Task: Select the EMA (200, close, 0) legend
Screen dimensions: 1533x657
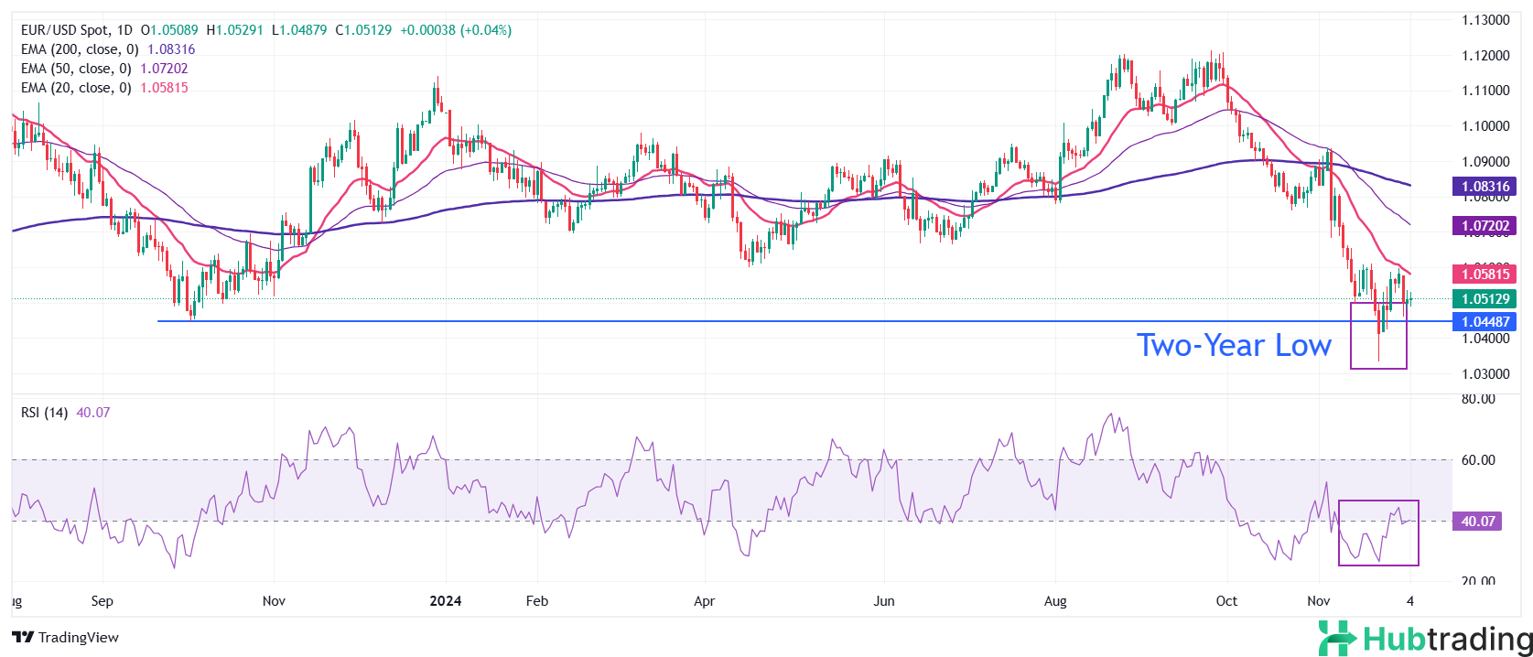Action: (x=80, y=49)
